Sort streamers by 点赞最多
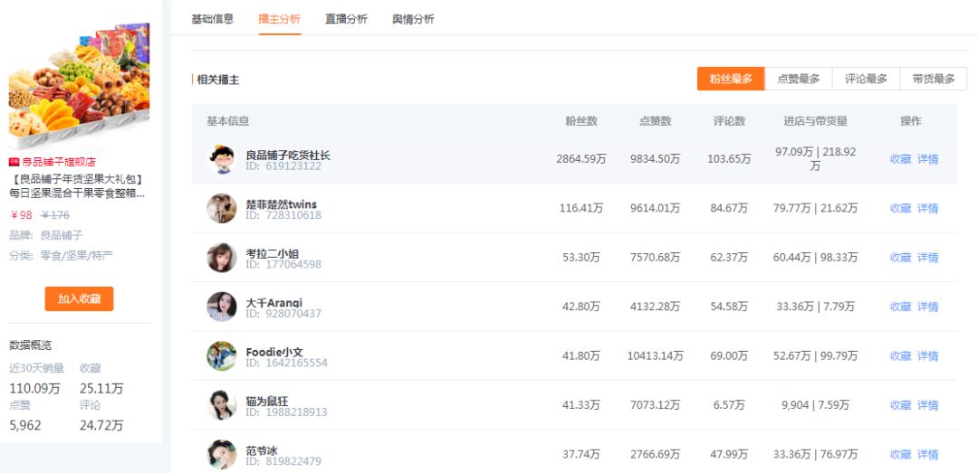This screenshot has width=978, height=473. coord(799,80)
